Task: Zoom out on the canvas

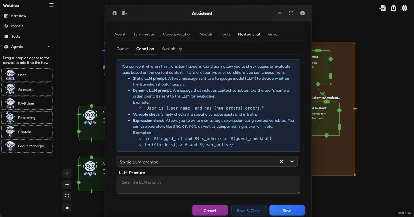Action: click(x=67, y=184)
